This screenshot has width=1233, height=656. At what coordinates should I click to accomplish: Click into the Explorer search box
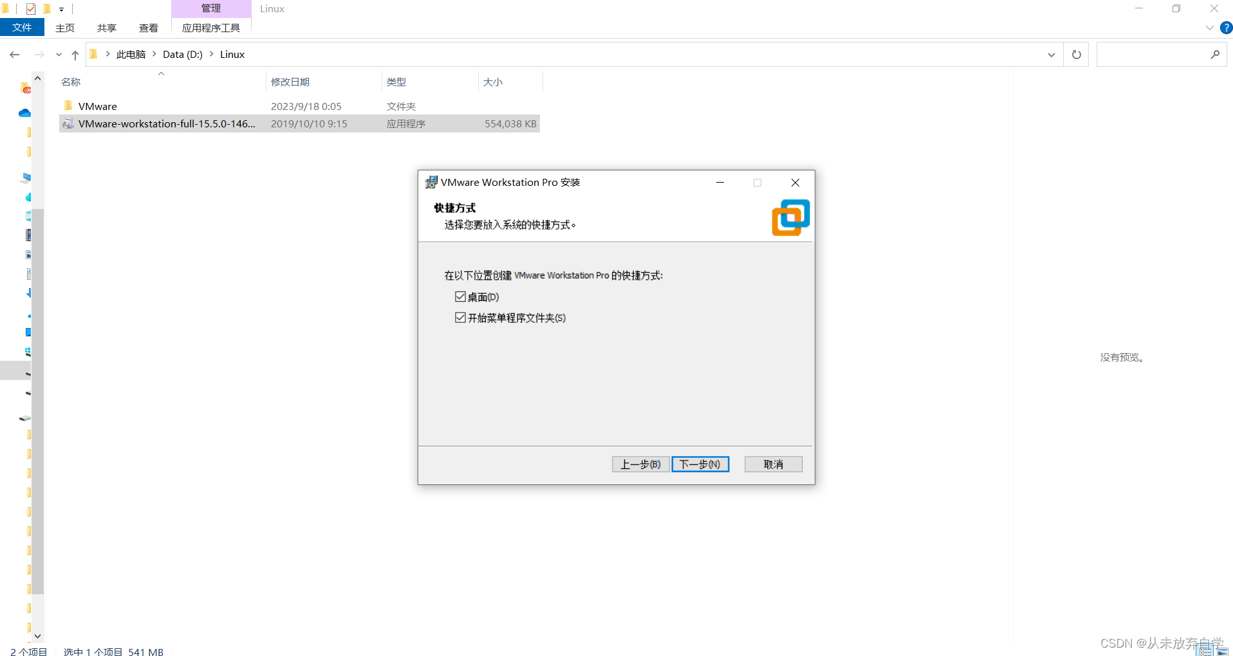(1152, 55)
